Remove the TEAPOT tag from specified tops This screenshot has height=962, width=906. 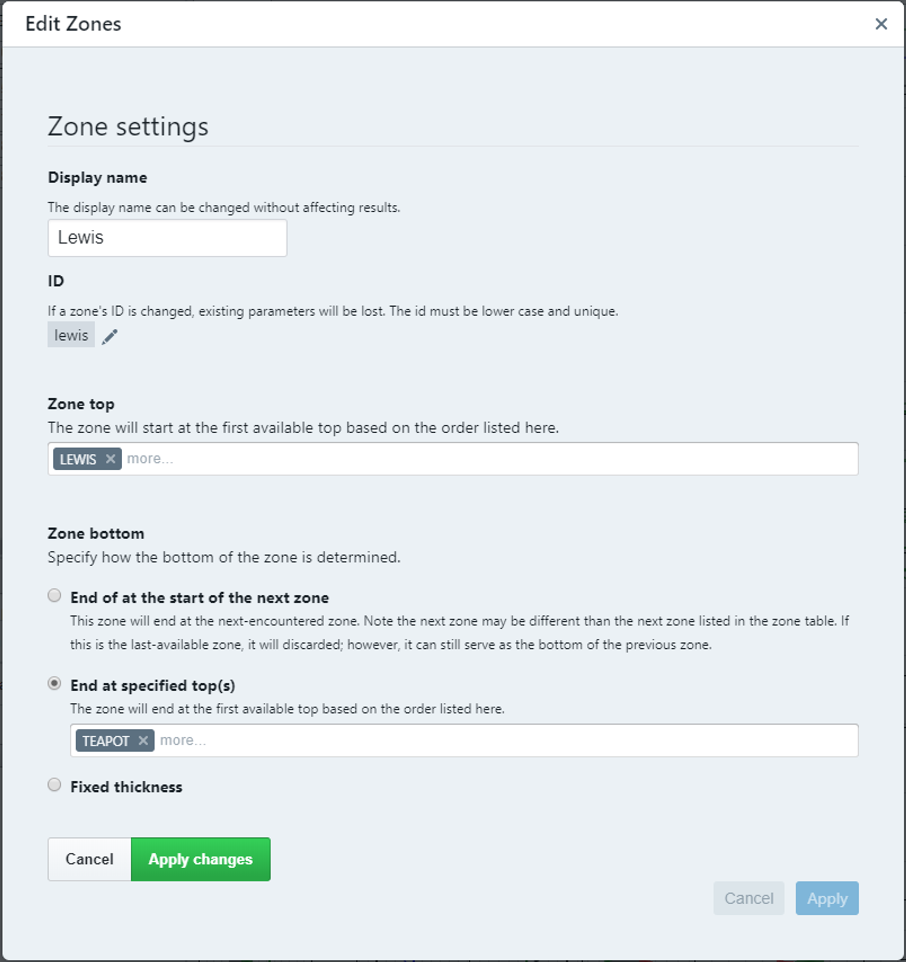[x=143, y=740]
